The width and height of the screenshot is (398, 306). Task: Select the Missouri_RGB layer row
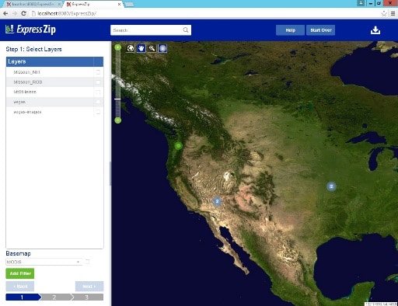[x=54, y=82]
